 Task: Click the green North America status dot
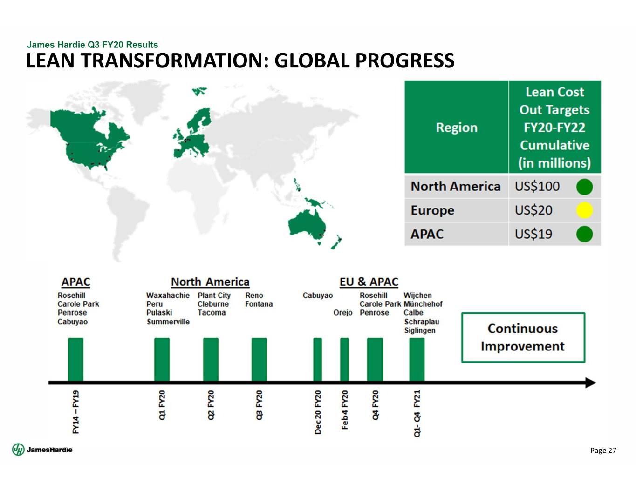(584, 187)
